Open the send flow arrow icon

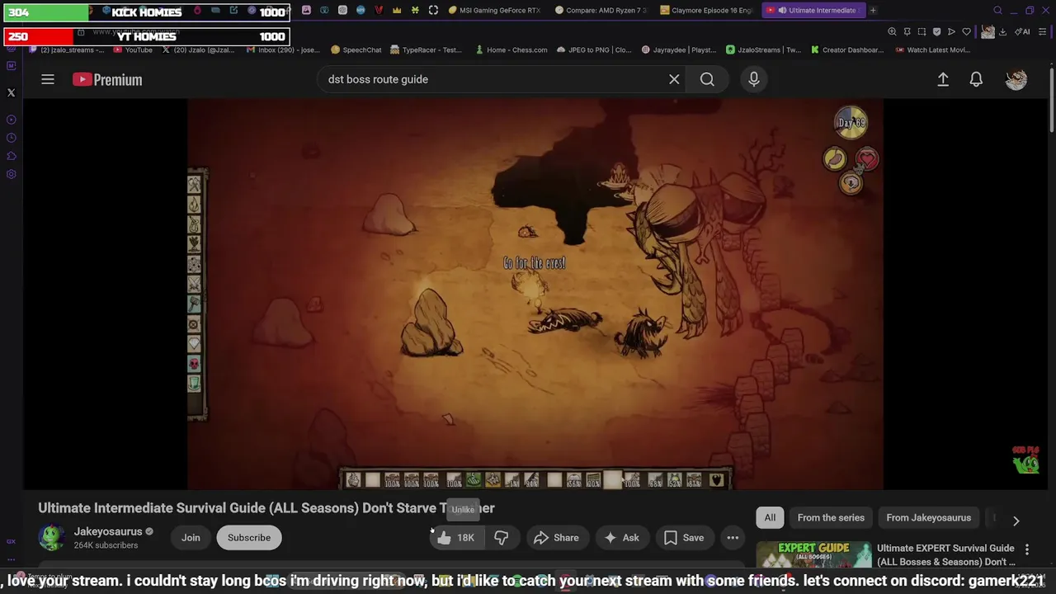[x=951, y=31]
